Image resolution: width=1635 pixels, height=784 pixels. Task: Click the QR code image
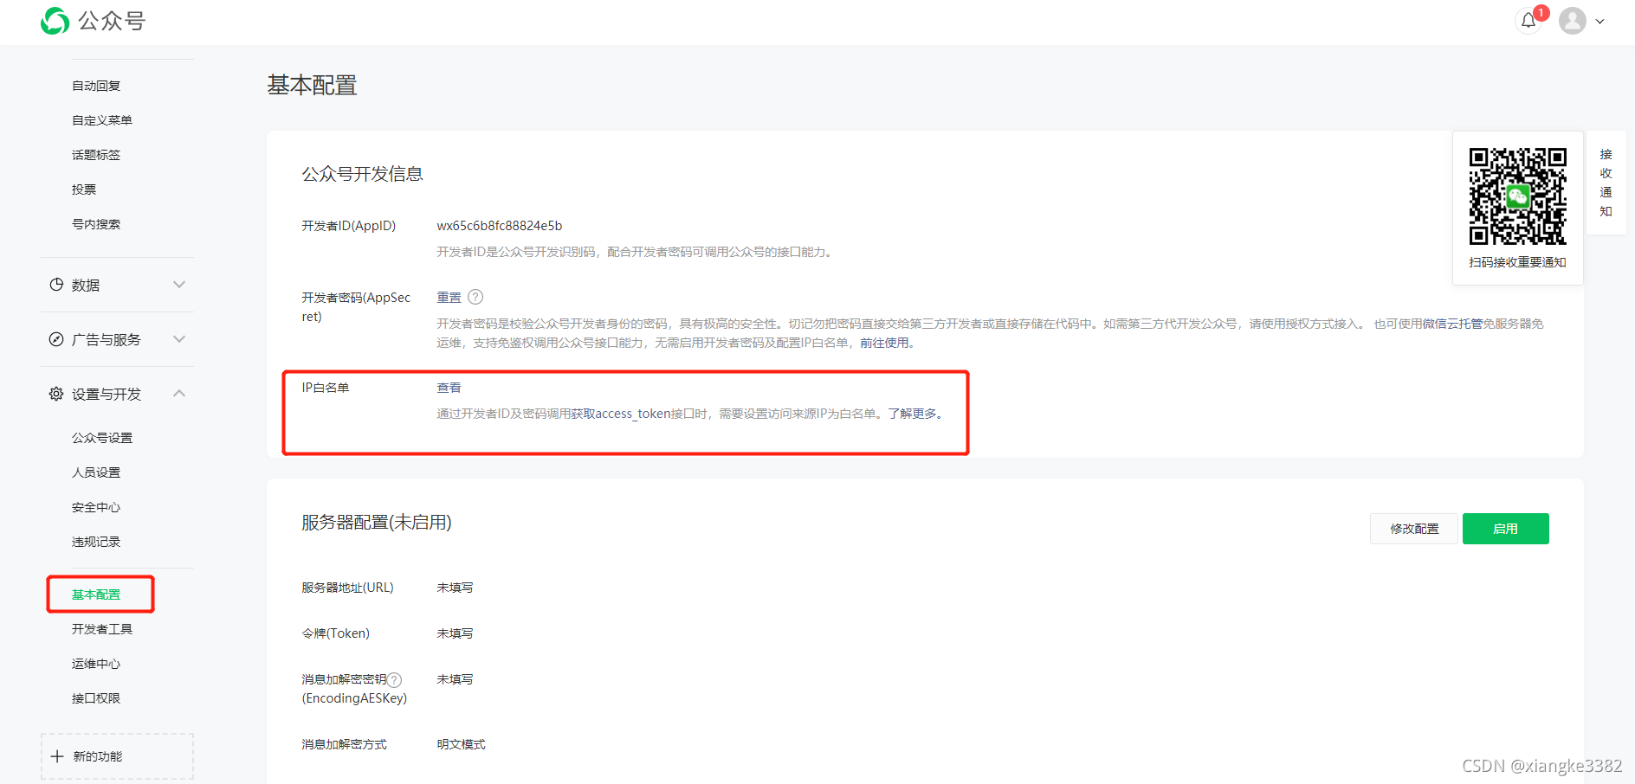[1517, 196]
